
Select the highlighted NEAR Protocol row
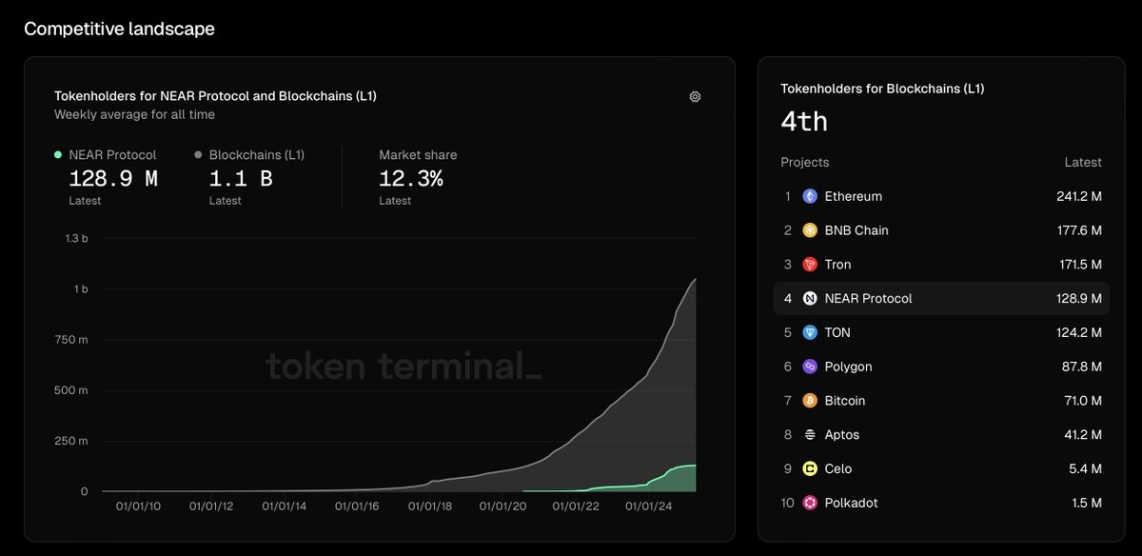click(x=940, y=299)
